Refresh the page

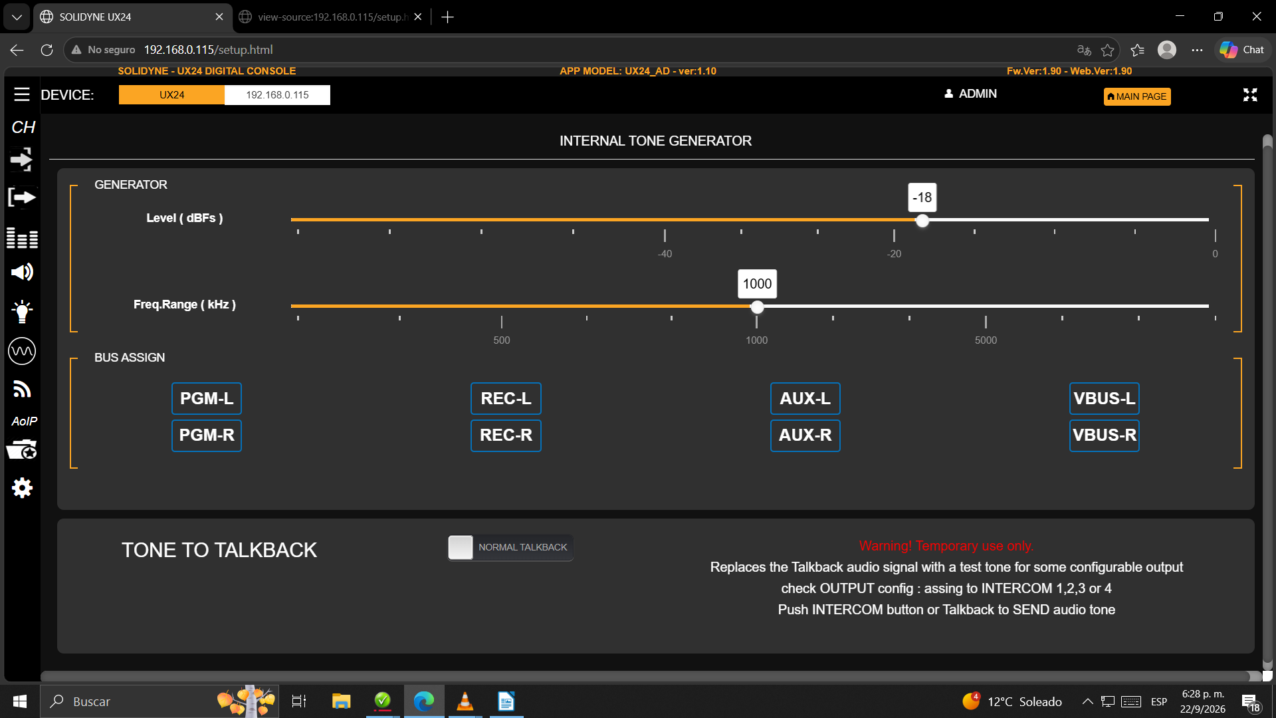click(x=47, y=50)
